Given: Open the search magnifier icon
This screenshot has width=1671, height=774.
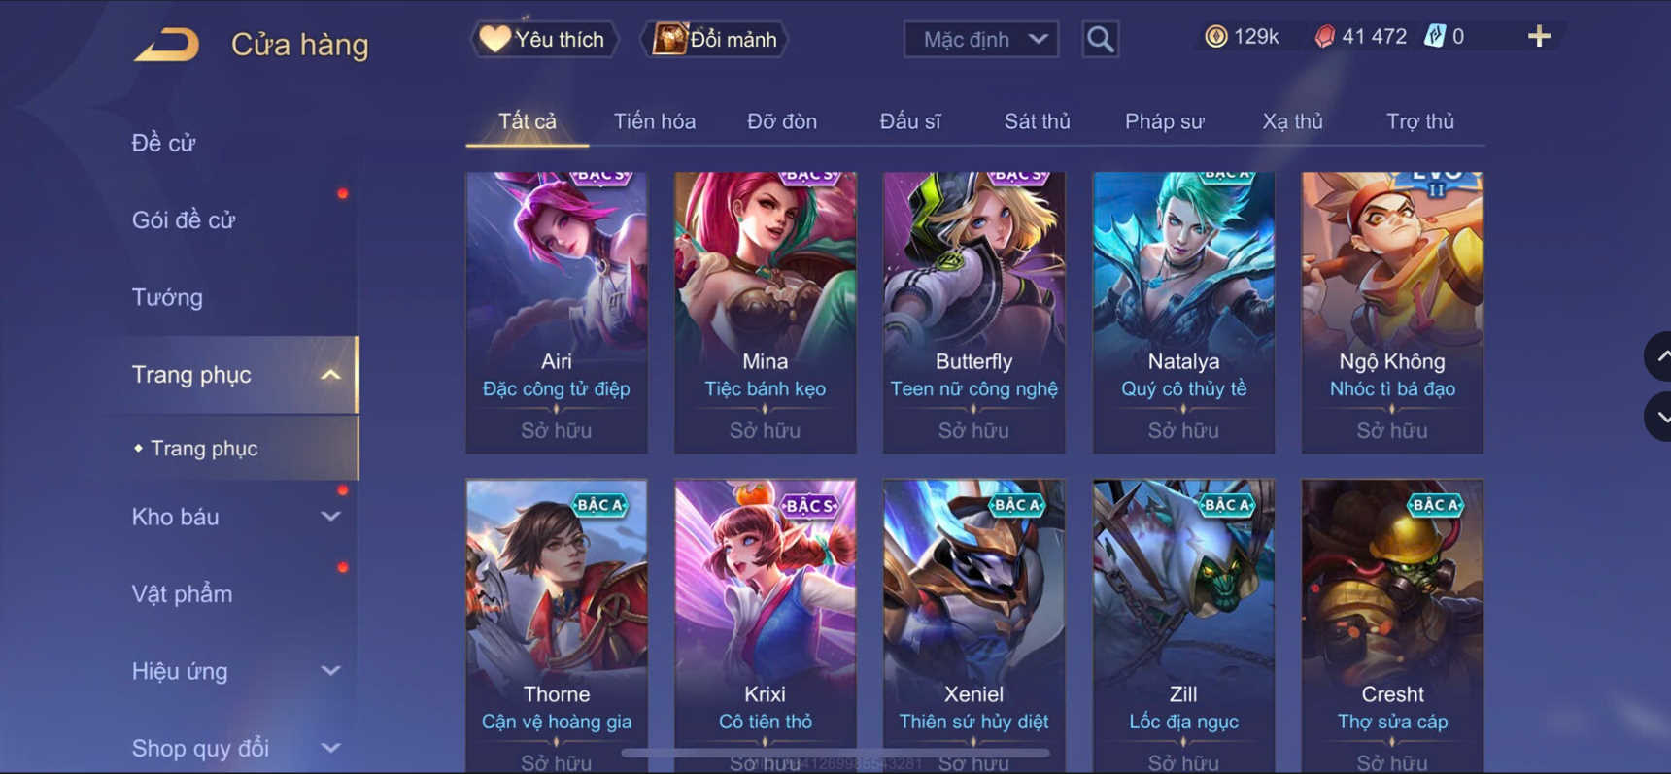Looking at the screenshot, I should (x=1100, y=39).
